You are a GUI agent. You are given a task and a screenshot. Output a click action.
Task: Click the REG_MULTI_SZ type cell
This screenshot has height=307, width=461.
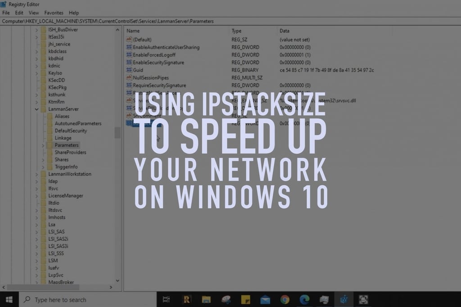coord(247,77)
